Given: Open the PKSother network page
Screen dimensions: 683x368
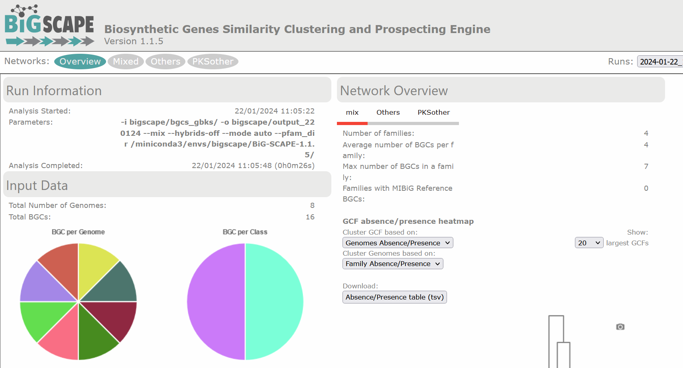Looking at the screenshot, I should tap(213, 61).
